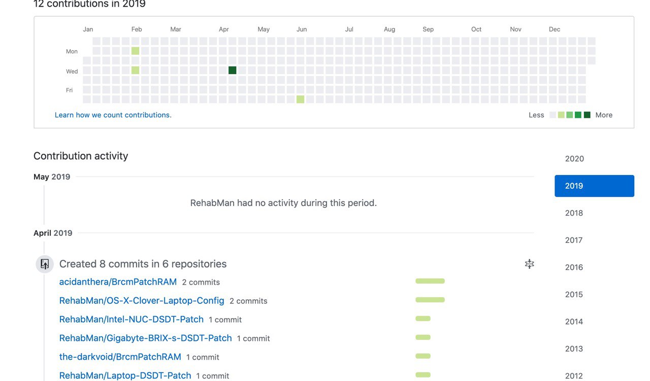650x381 pixels.
Task: Click the light green Wednesday February contribution square
Action: (x=135, y=70)
